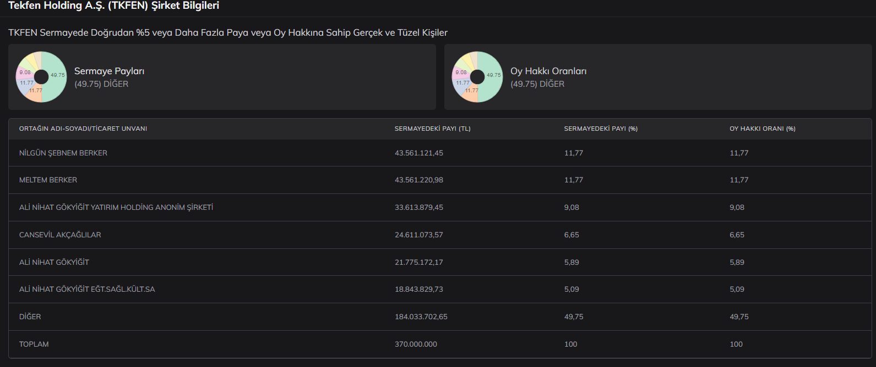Screen dimensions: 876x367
Task: Click the ORTAĞIN ADI-SOYADI/TİCARET UNVANI column header
Action: [x=83, y=129]
